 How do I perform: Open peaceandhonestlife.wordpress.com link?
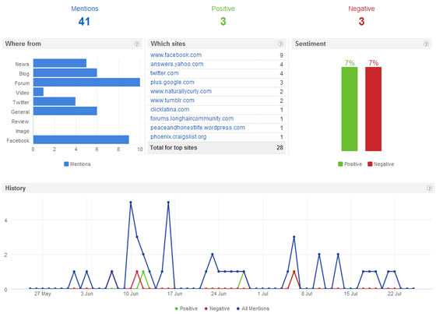pyautogui.click(x=198, y=128)
